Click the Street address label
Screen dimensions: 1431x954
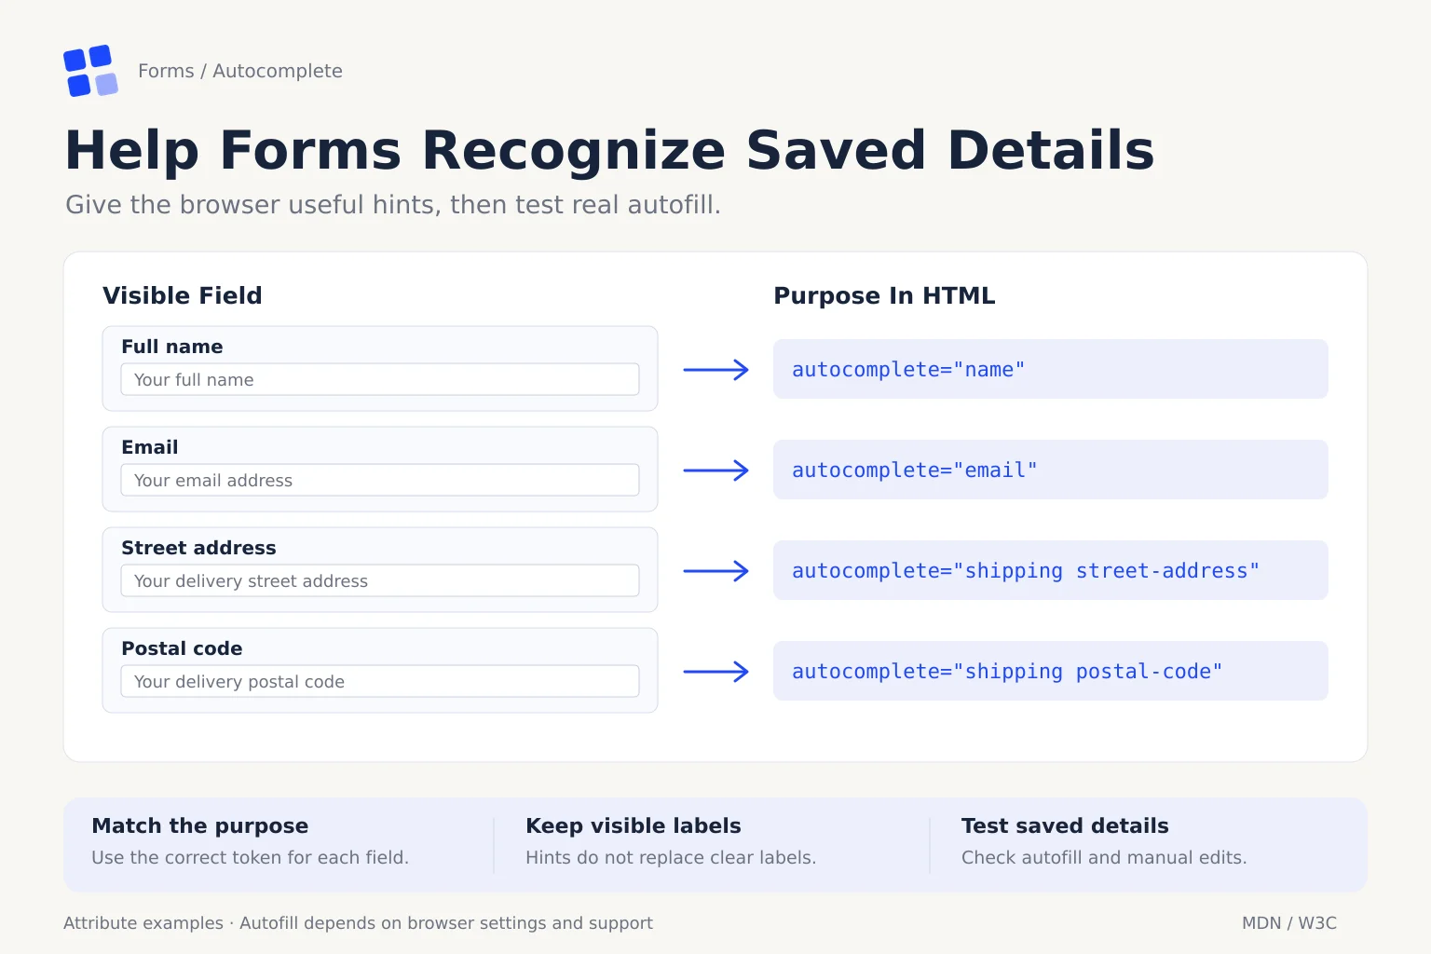[x=198, y=548]
